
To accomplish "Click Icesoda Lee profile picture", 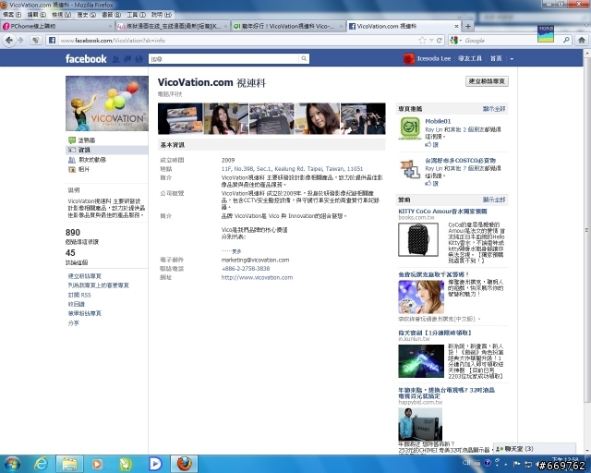I will (x=409, y=59).
